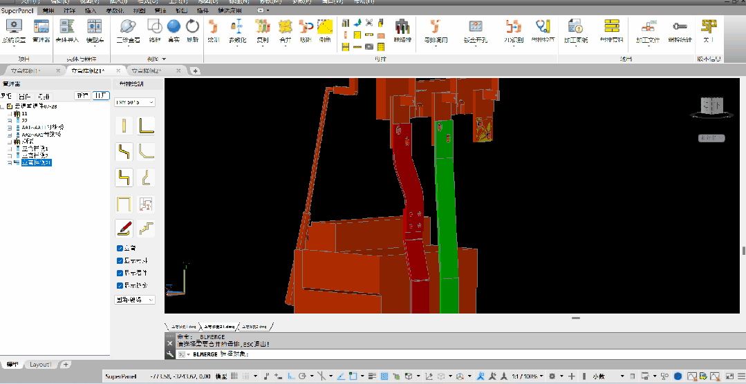The height and width of the screenshot is (384, 746).
Task: Toggle lineweight display in status bar
Action: (x=373, y=376)
